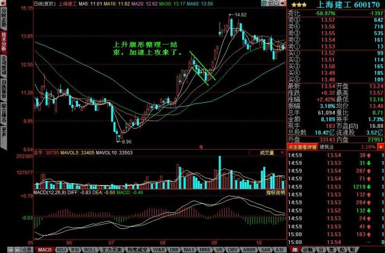Expand 更多 sidebar tab
The image size is (385, 253).
click(4, 137)
